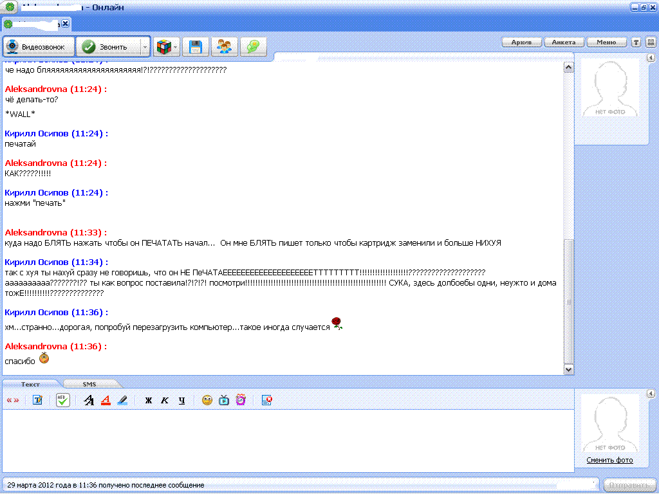Click the clear message window icon
This screenshot has width=659, height=494.
(x=267, y=400)
